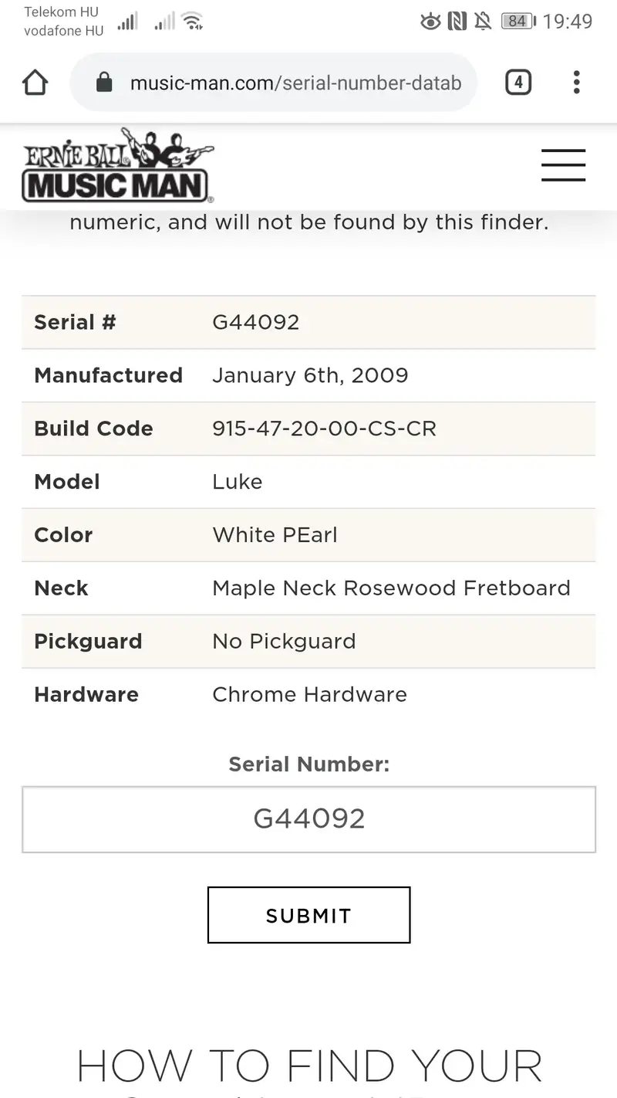Screen dimensions: 617x1098
Task: Tap the browser home icon
Action: (x=35, y=83)
